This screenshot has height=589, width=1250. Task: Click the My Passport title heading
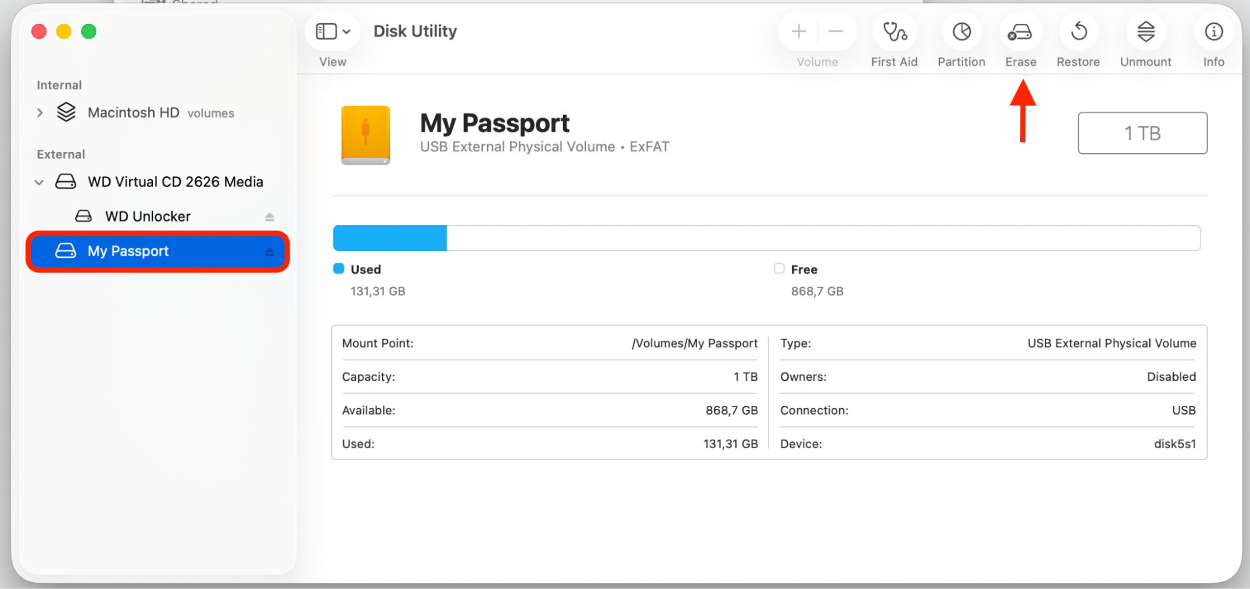(x=495, y=123)
